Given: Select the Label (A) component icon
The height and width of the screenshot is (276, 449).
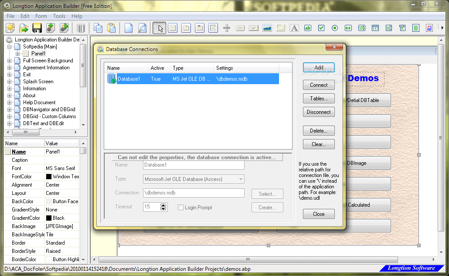Looking at the screenshot, I should pyautogui.click(x=294, y=28).
